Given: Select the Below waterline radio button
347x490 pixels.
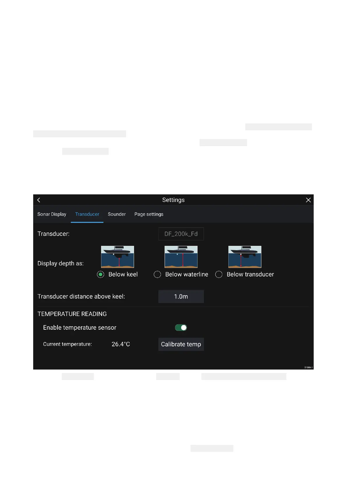Looking at the screenshot, I should point(157,274).
